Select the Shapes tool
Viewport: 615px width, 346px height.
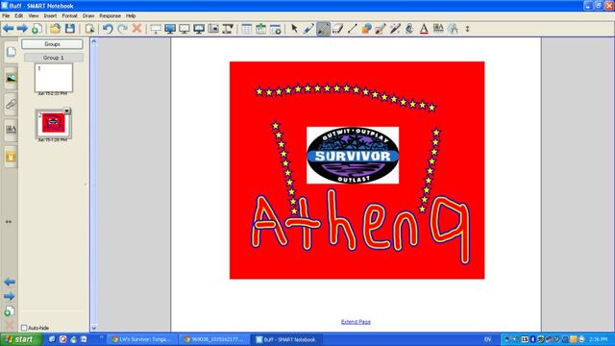pos(366,28)
